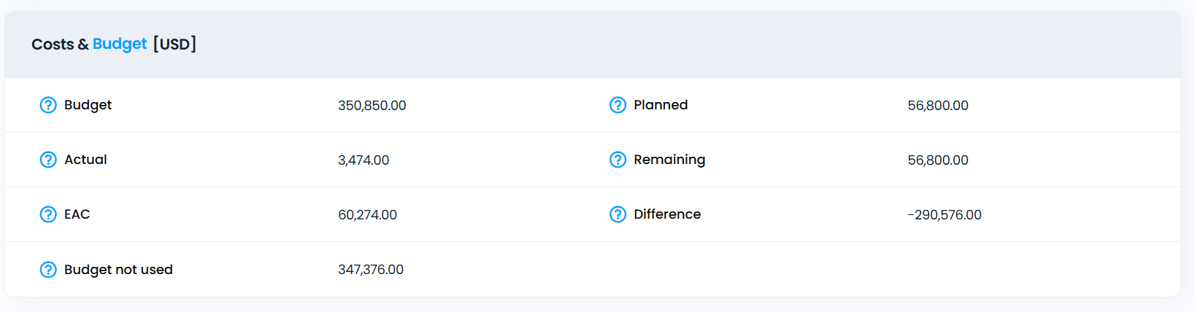The image size is (1195, 312).
Task: Show help for Budget not used
Action: tap(48, 270)
